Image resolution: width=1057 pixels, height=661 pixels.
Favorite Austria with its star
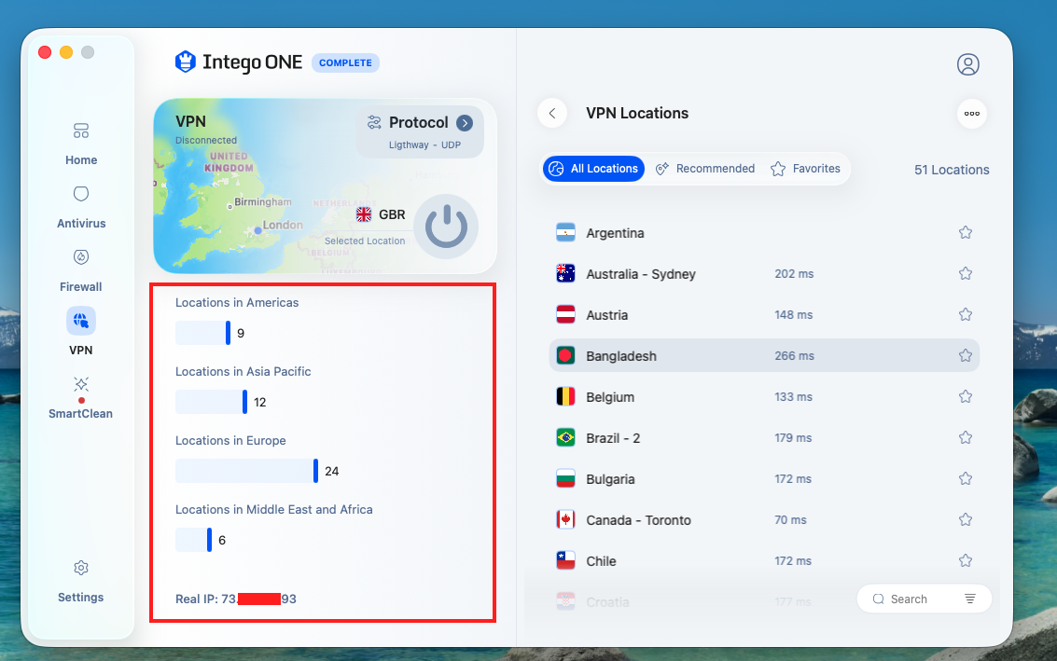coord(966,315)
